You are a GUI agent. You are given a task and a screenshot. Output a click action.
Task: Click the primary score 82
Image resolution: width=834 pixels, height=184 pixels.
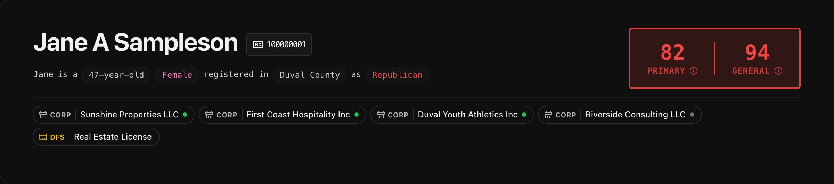click(x=672, y=53)
